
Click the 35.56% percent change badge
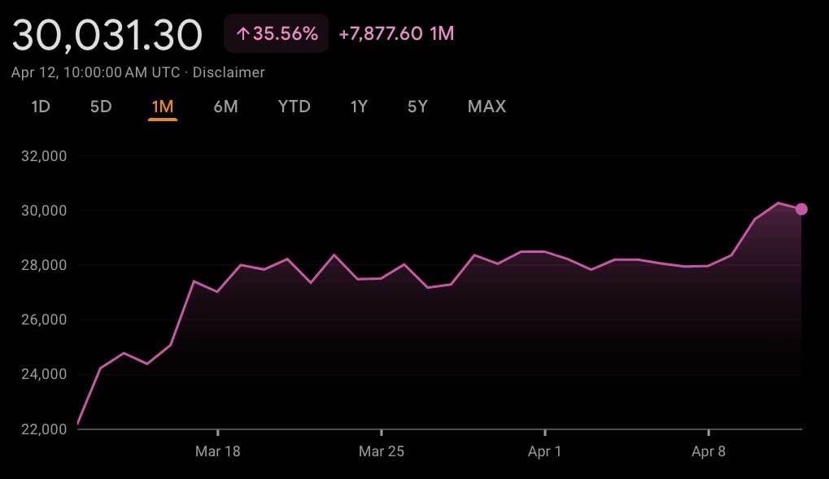coord(284,33)
